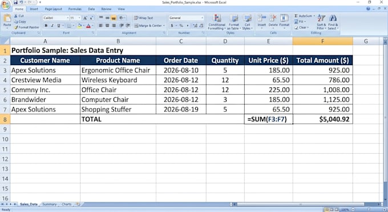Open Excel Help question mark

point(368,9)
